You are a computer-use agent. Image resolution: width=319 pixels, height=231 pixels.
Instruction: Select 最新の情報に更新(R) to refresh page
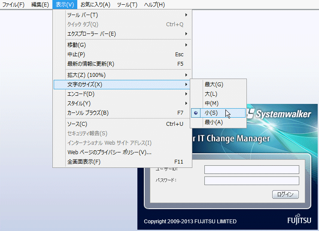(122, 64)
